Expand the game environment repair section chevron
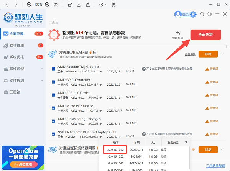 coord(222,150)
